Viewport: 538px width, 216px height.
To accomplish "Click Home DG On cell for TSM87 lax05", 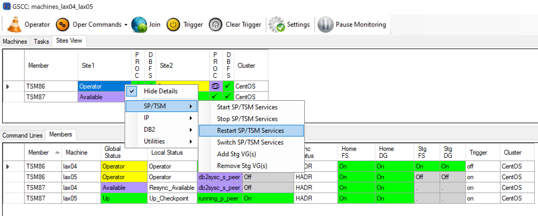I will pyautogui.click(x=394, y=198).
